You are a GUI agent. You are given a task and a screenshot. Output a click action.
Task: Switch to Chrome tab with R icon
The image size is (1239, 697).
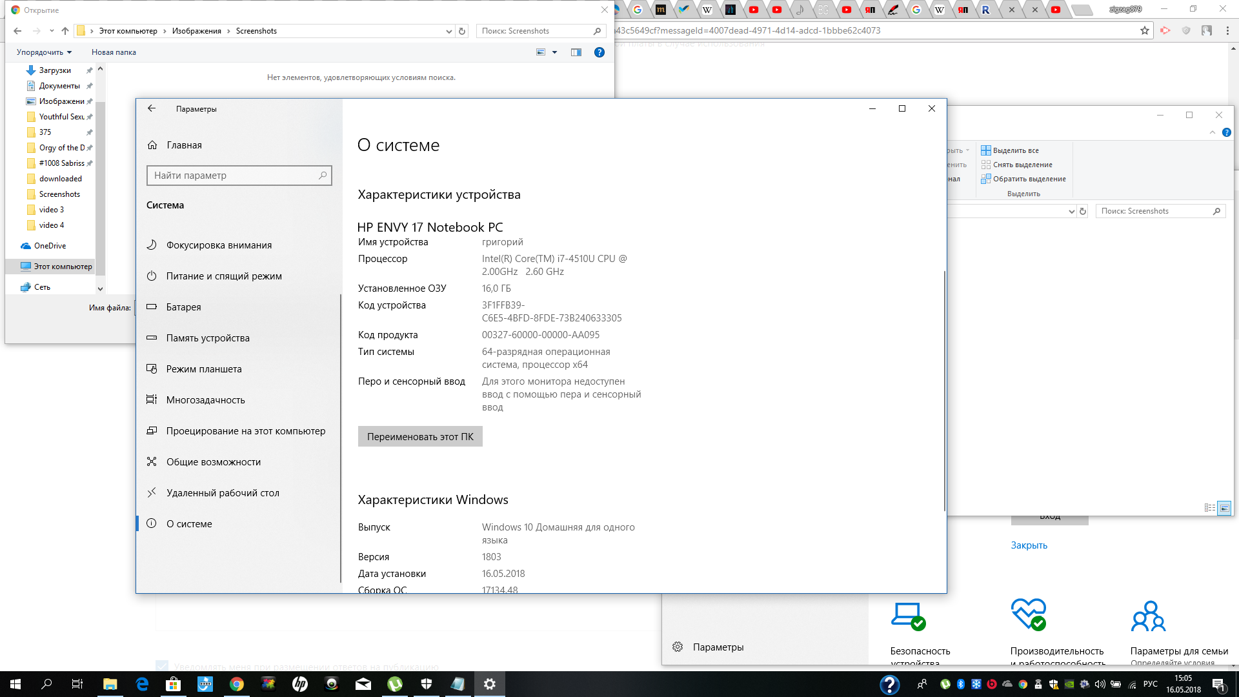click(985, 10)
